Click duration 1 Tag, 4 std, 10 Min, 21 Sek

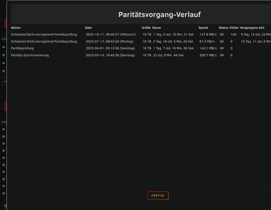click(x=173, y=34)
